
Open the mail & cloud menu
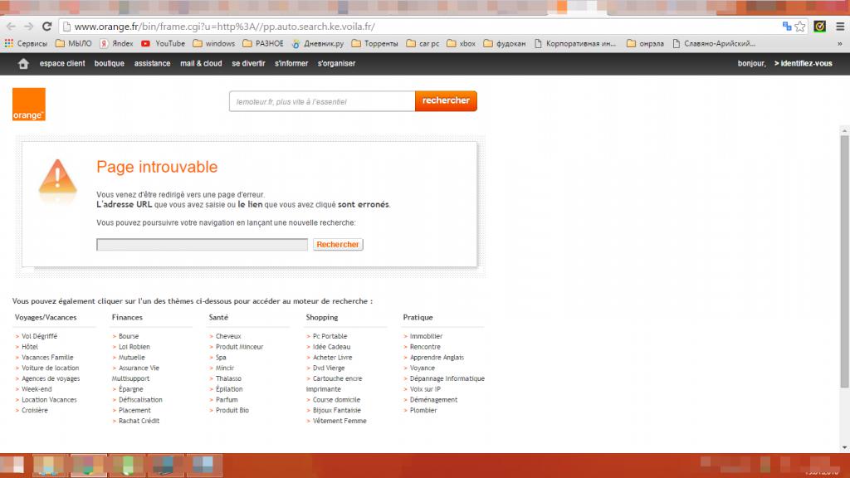pyautogui.click(x=201, y=64)
